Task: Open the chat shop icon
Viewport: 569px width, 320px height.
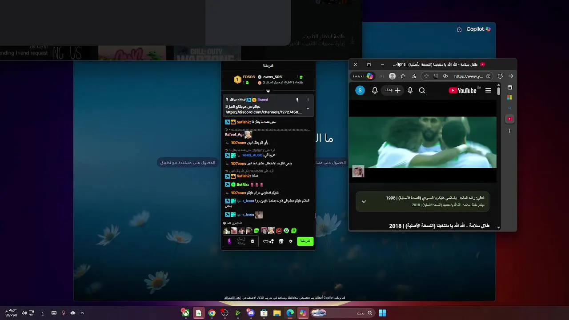Action: (281, 241)
